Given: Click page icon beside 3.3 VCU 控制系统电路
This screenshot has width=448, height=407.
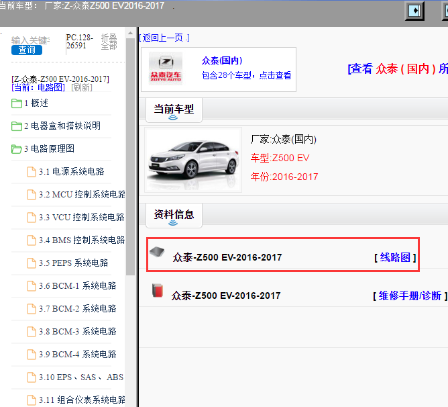Looking at the screenshot, I should (32, 218).
